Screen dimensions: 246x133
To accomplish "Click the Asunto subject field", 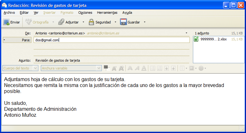I will click(112, 60).
